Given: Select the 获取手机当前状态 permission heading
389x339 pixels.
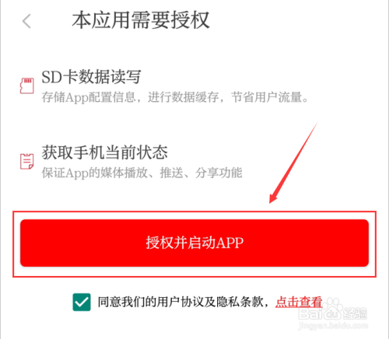Looking at the screenshot, I should tap(105, 152).
